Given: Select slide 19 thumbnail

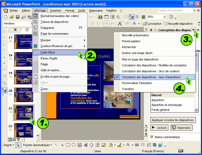Looking at the screenshot, I should (x=23, y=77).
